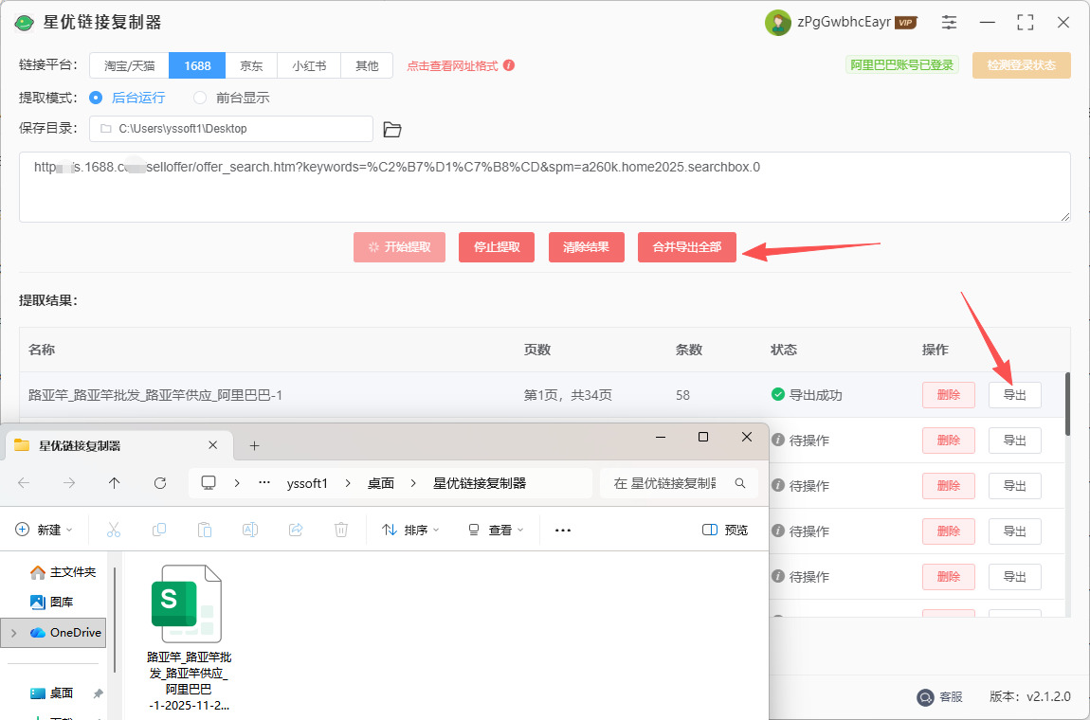Go forward in File Explorer
This screenshot has height=720, width=1090.
(x=69, y=483)
